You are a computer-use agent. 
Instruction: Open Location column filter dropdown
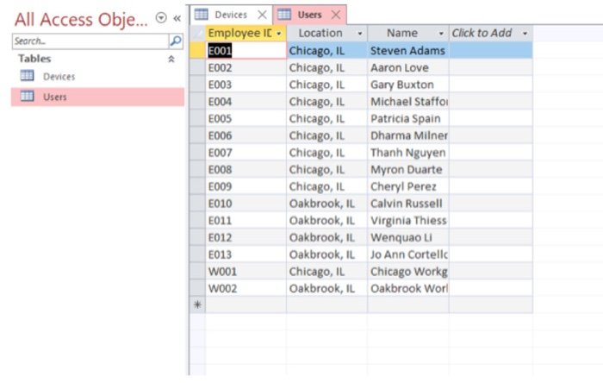[360, 34]
